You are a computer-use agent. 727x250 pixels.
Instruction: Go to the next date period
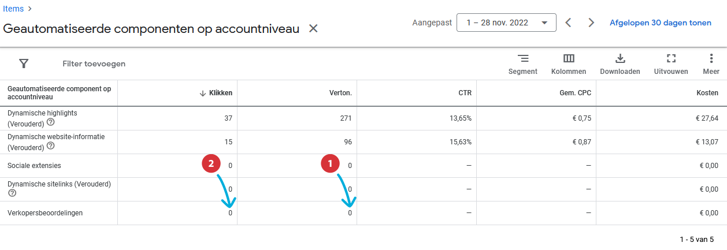coord(591,23)
